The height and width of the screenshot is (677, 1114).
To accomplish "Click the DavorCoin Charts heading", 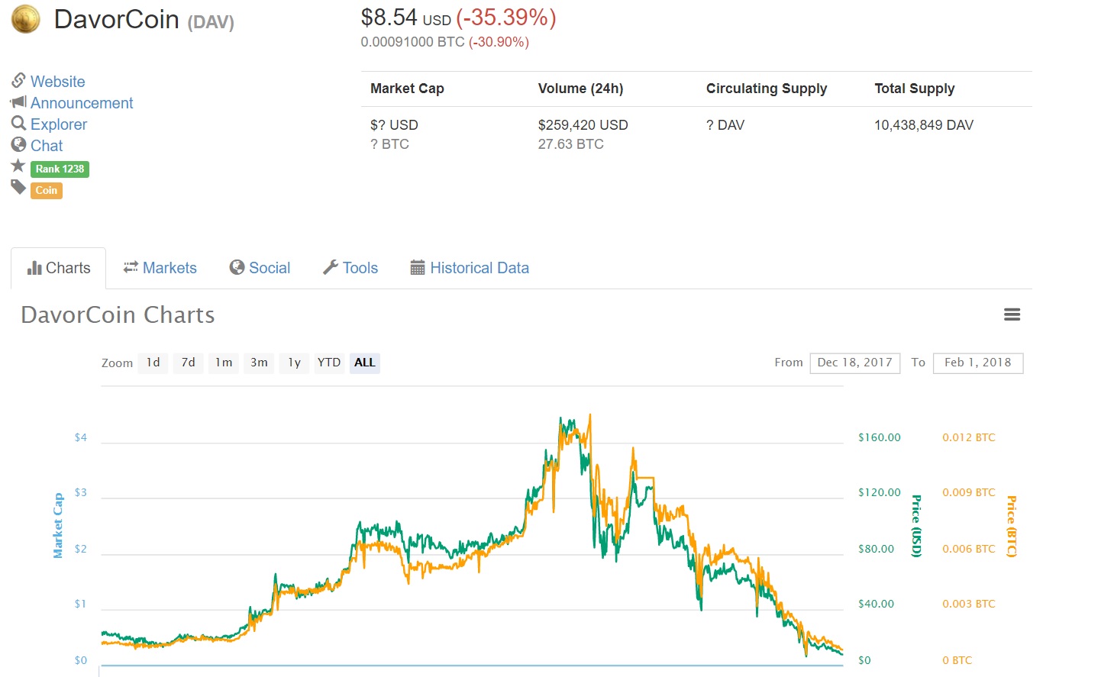I will point(118,314).
